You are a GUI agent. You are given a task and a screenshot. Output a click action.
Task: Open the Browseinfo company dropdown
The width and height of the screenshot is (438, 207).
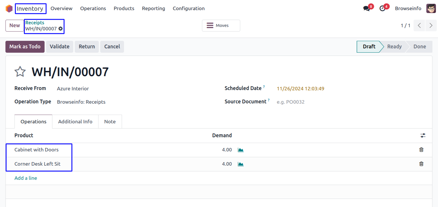click(408, 8)
